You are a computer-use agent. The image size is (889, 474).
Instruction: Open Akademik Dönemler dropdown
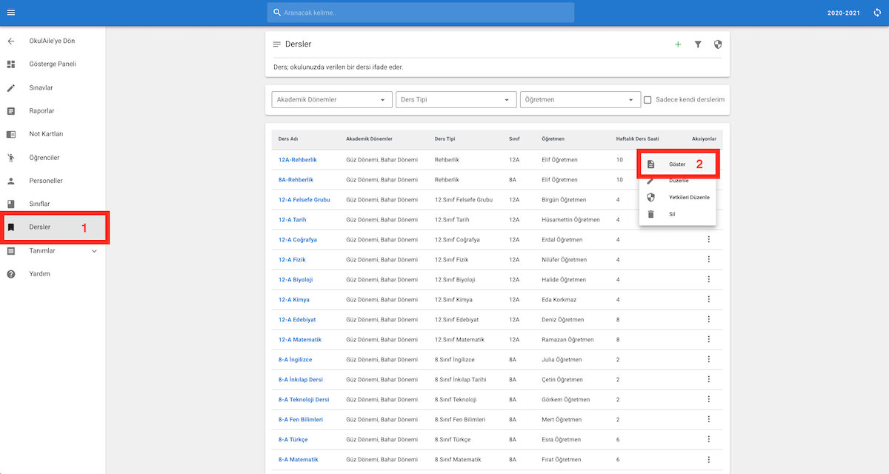point(333,100)
